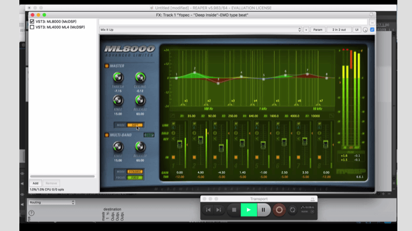Open the Mix It Up preset dropdown
This screenshot has width=412, height=231.
[201, 30]
